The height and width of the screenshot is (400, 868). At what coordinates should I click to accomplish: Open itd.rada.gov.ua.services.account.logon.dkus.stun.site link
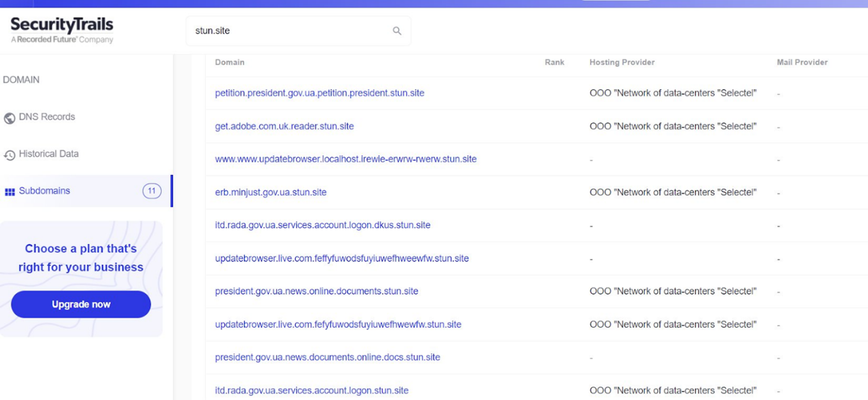click(x=322, y=225)
